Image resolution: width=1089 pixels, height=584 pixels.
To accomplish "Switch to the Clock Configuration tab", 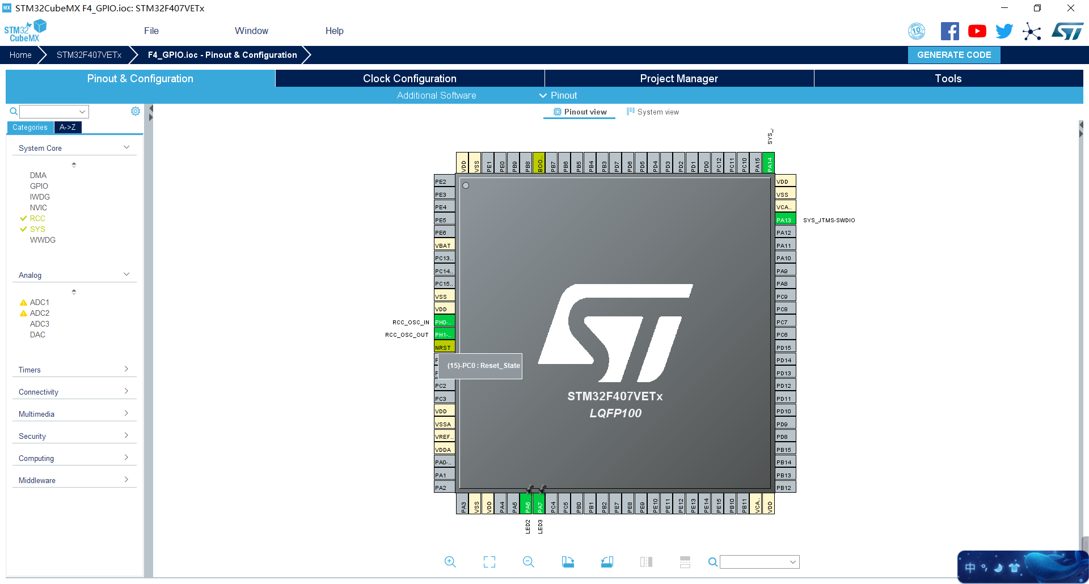I will tap(410, 78).
